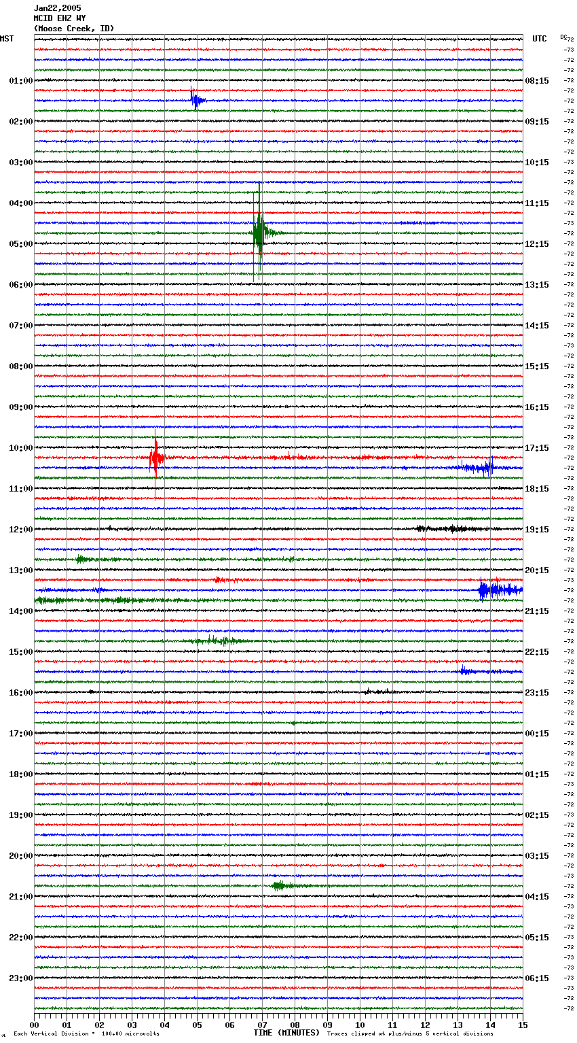The height and width of the screenshot is (1043, 577).
Task: Click minute tick label 15 on x-axis
Action: pos(523,1025)
